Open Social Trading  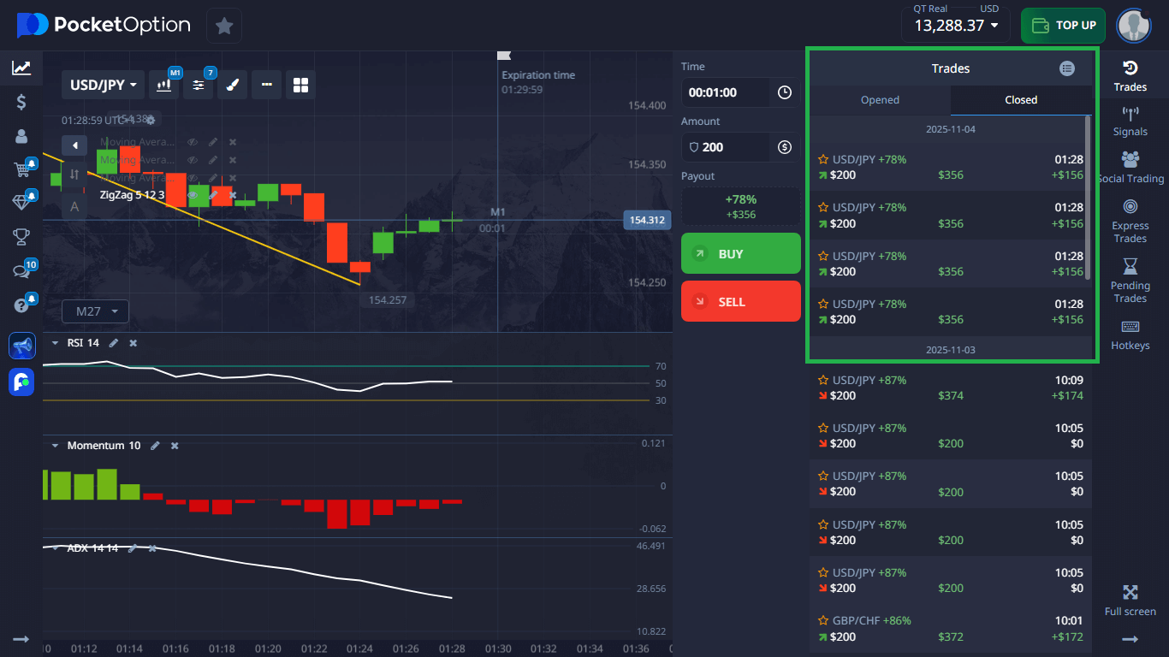click(x=1130, y=167)
